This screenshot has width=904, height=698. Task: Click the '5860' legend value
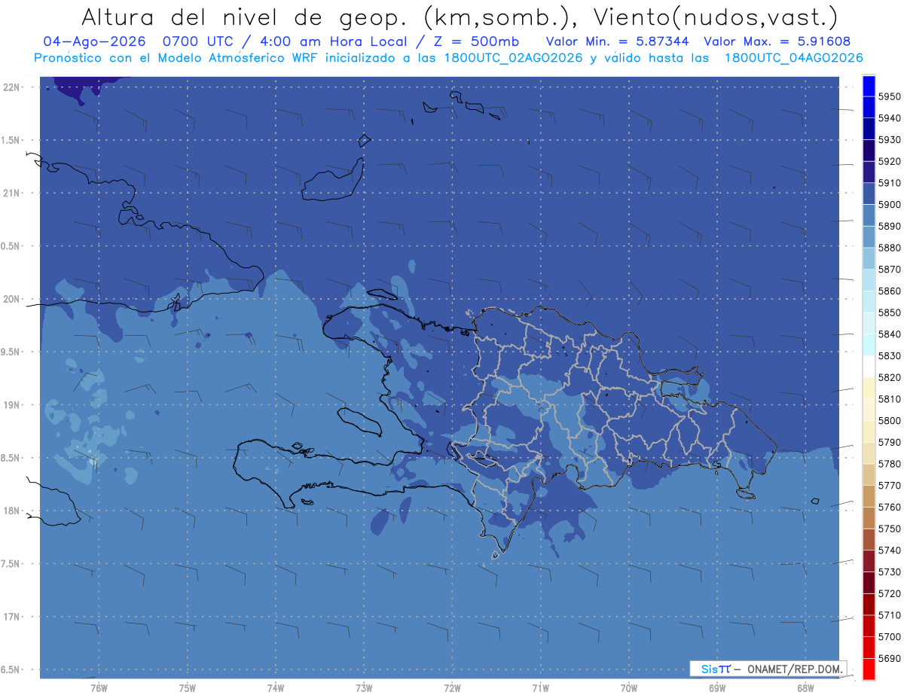(890, 291)
